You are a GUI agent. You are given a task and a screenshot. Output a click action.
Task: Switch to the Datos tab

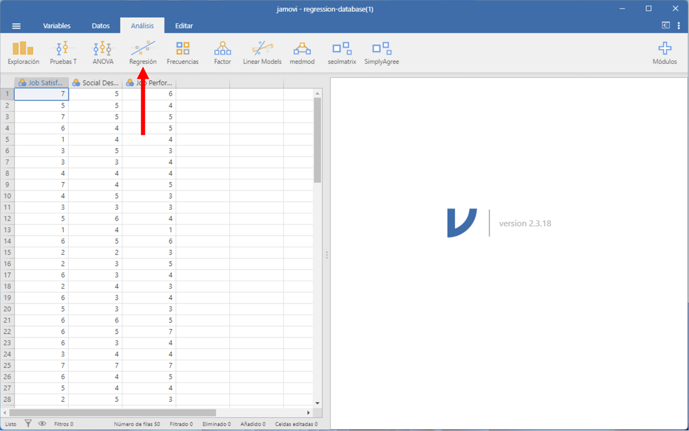coord(101,26)
